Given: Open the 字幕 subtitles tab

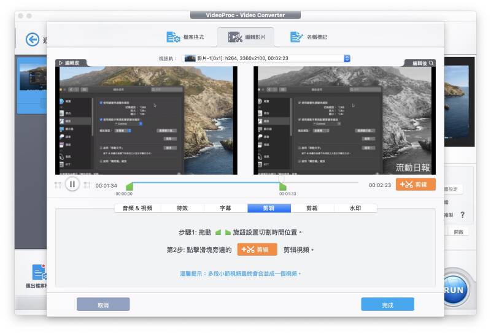Looking at the screenshot, I should click(x=225, y=208).
